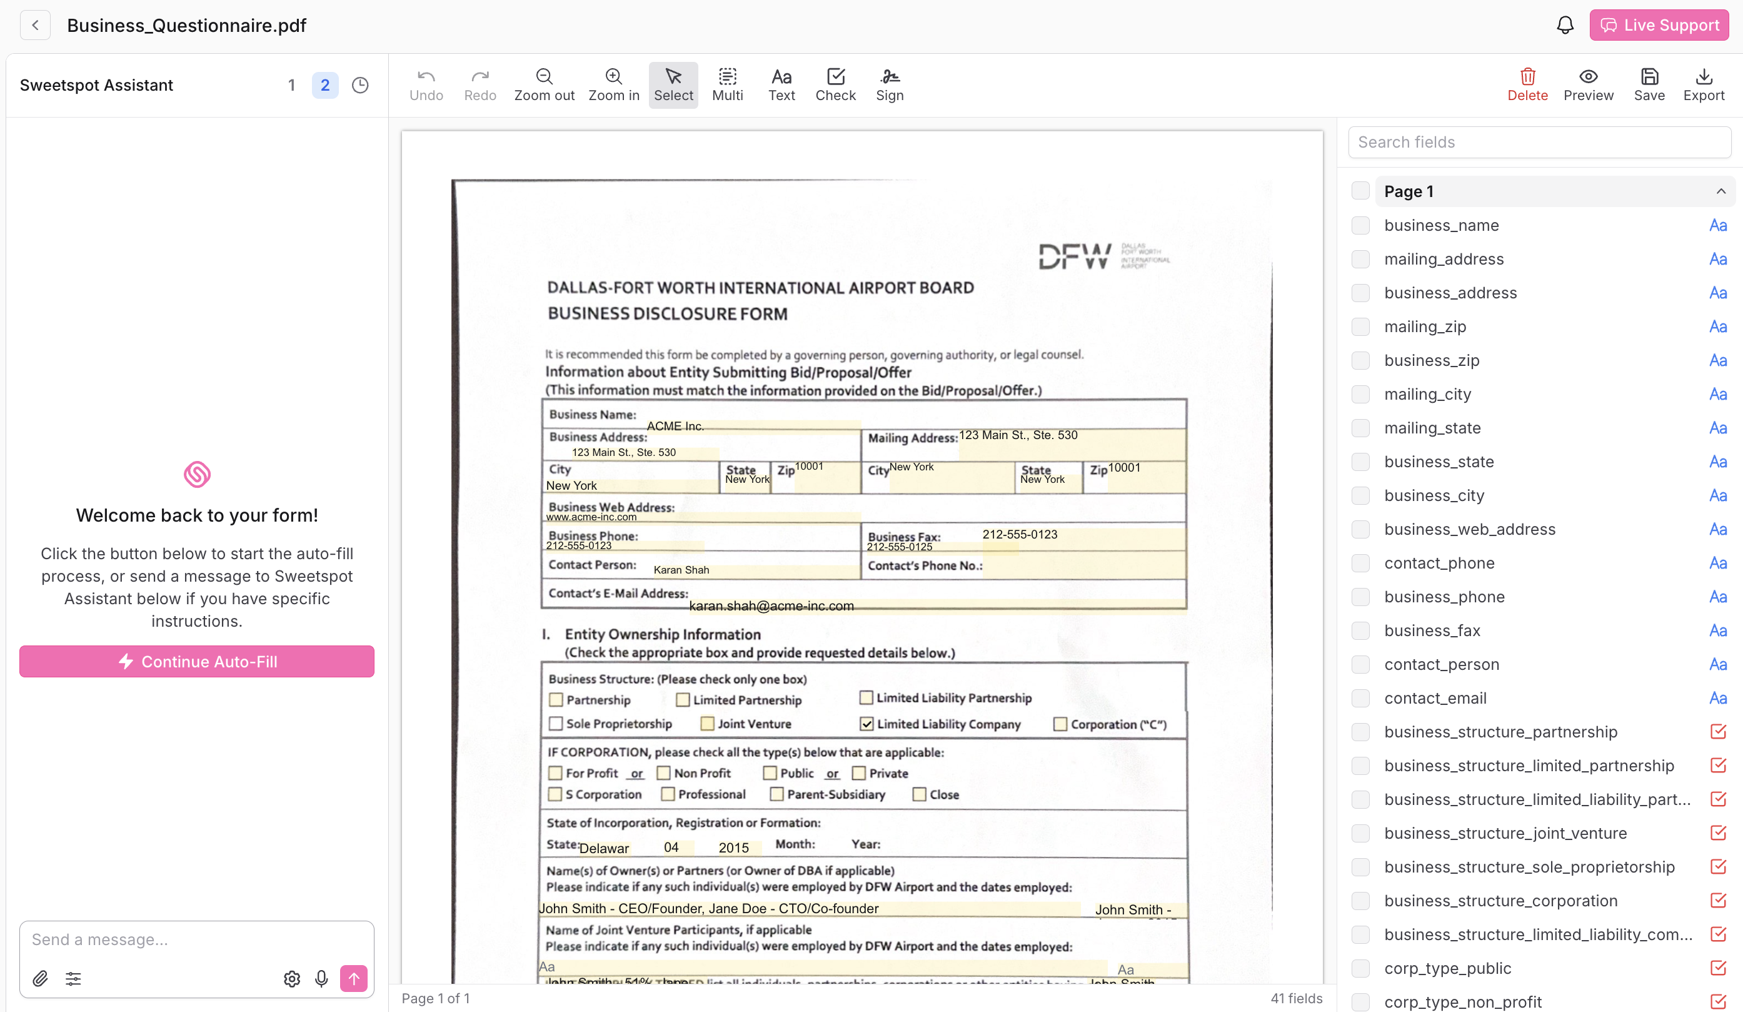Select the Multi field tool
The width and height of the screenshot is (1743, 1012).
727,84
